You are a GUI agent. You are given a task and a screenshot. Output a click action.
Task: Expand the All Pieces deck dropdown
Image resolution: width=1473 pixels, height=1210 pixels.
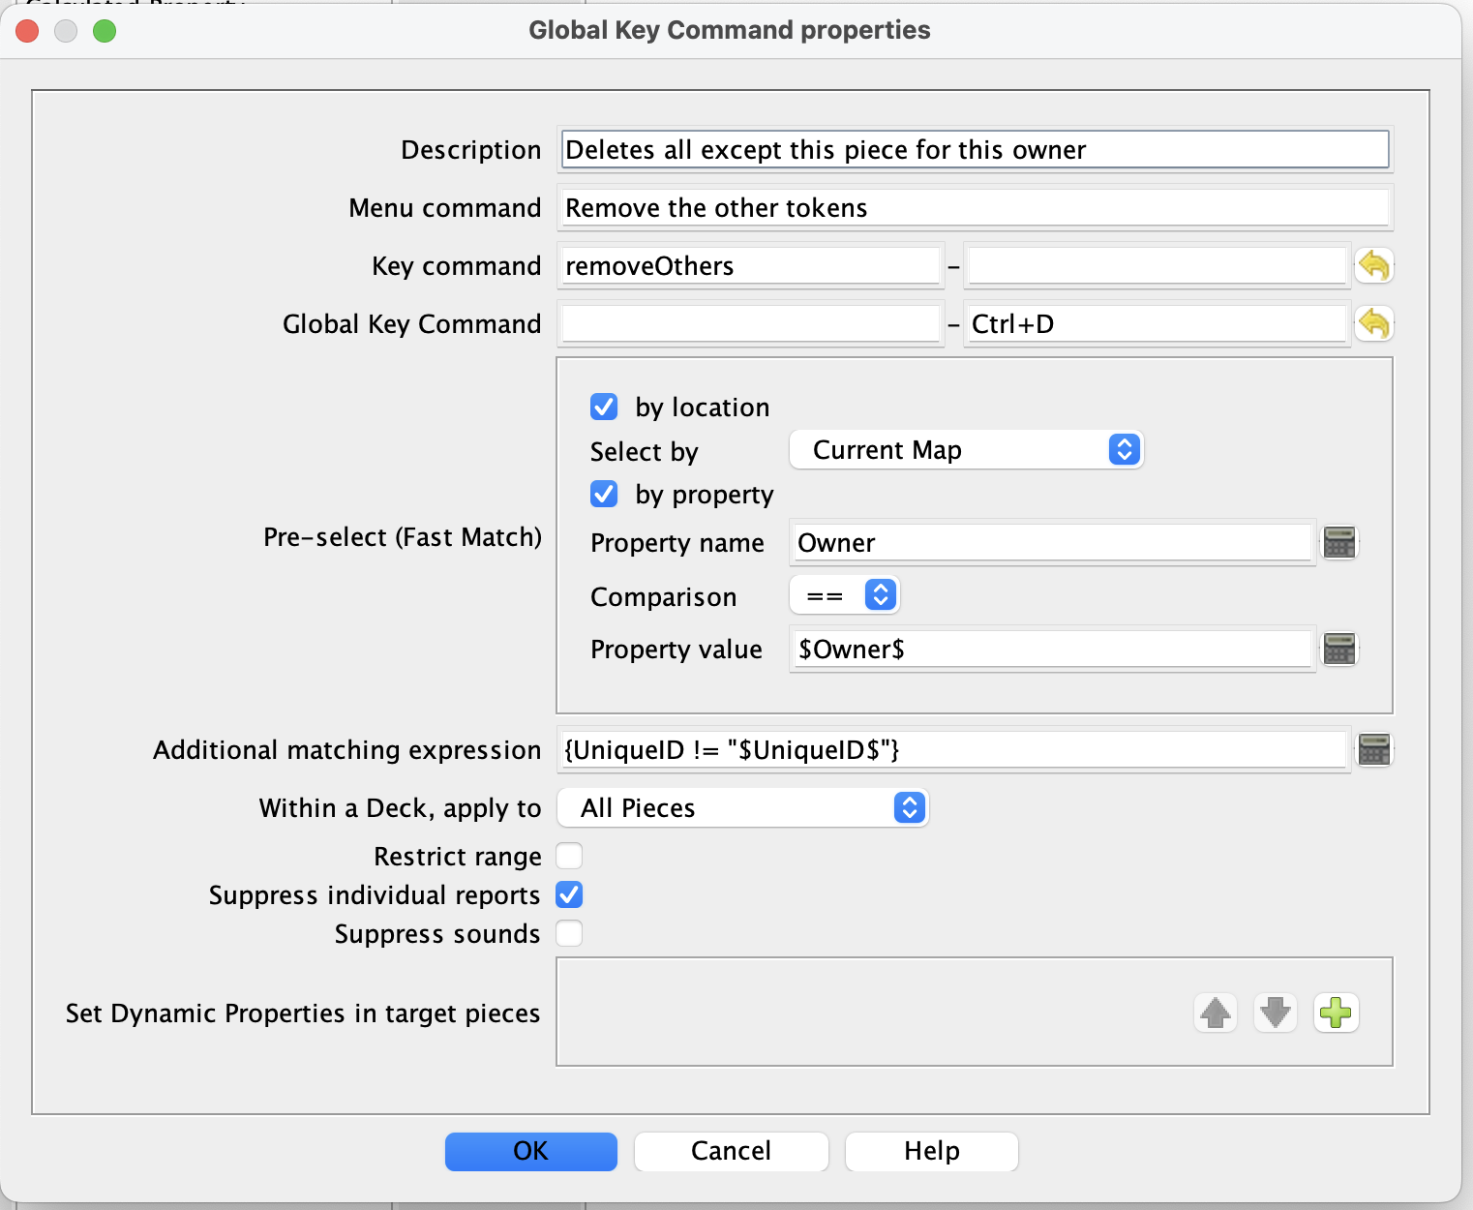(742, 808)
